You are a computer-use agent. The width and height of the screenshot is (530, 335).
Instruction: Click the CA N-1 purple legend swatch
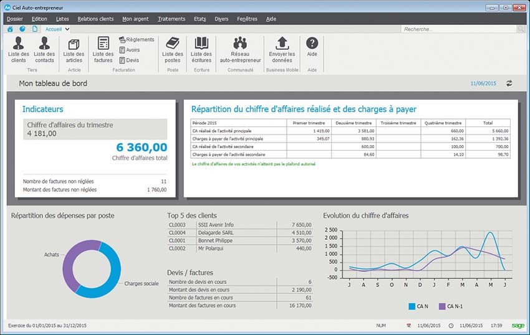tap(443, 306)
